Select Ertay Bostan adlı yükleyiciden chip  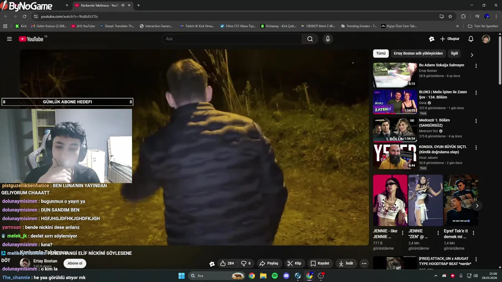(418, 53)
